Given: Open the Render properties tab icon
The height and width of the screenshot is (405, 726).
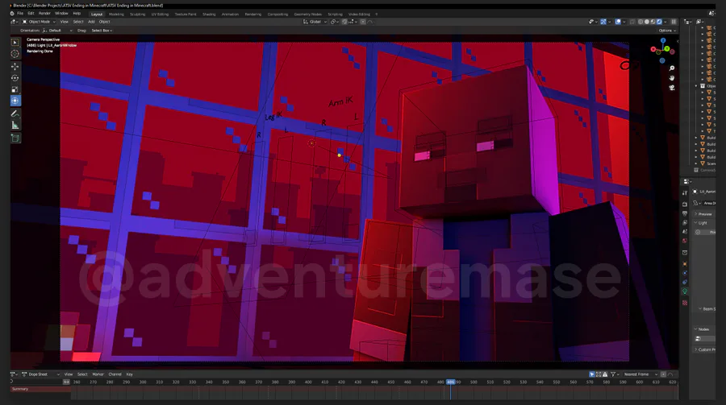Looking at the screenshot, I should coord(685,205).
